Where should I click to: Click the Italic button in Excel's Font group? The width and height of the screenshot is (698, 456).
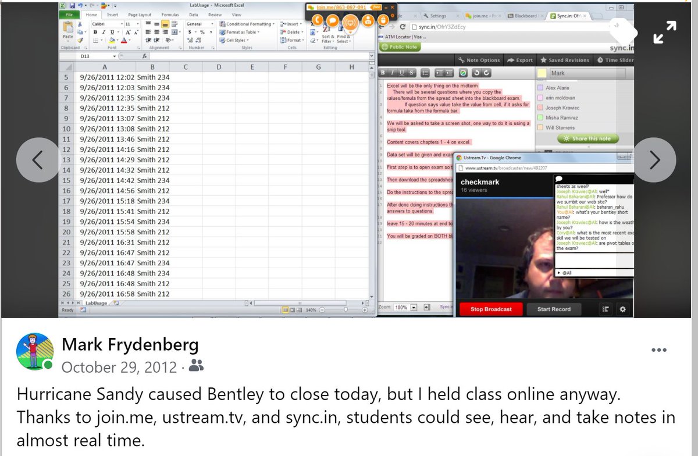[x=102, y=32]
